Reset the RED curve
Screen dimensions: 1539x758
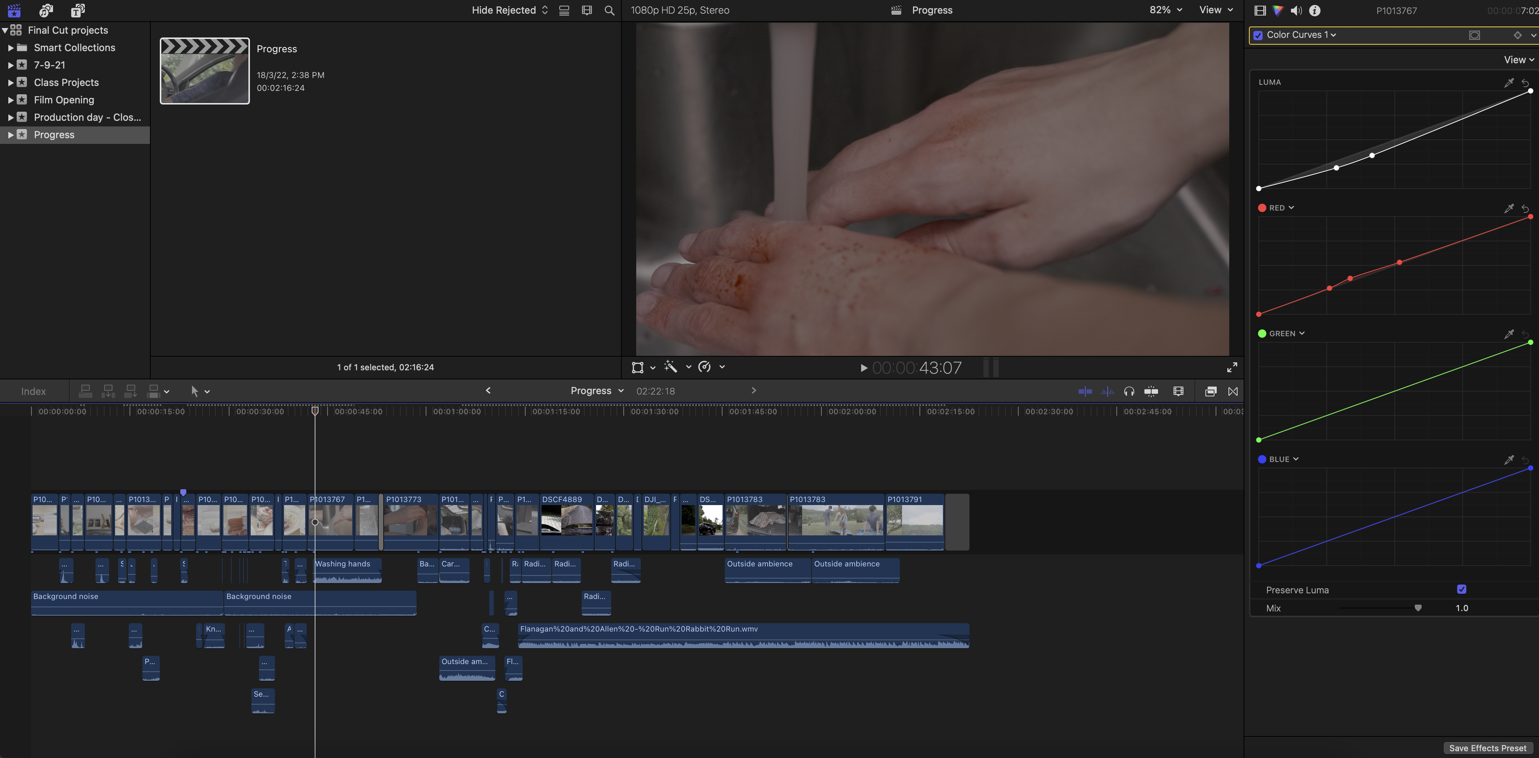click(1525, 209)
